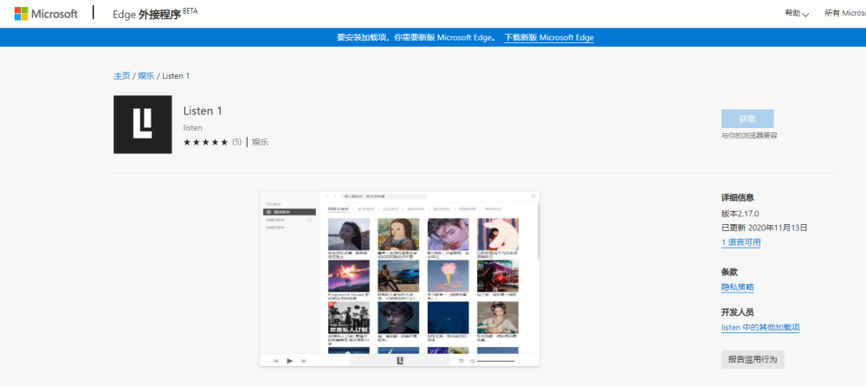Open the (5) reviews count
The image size is (866, 386).
pos(237,142)
